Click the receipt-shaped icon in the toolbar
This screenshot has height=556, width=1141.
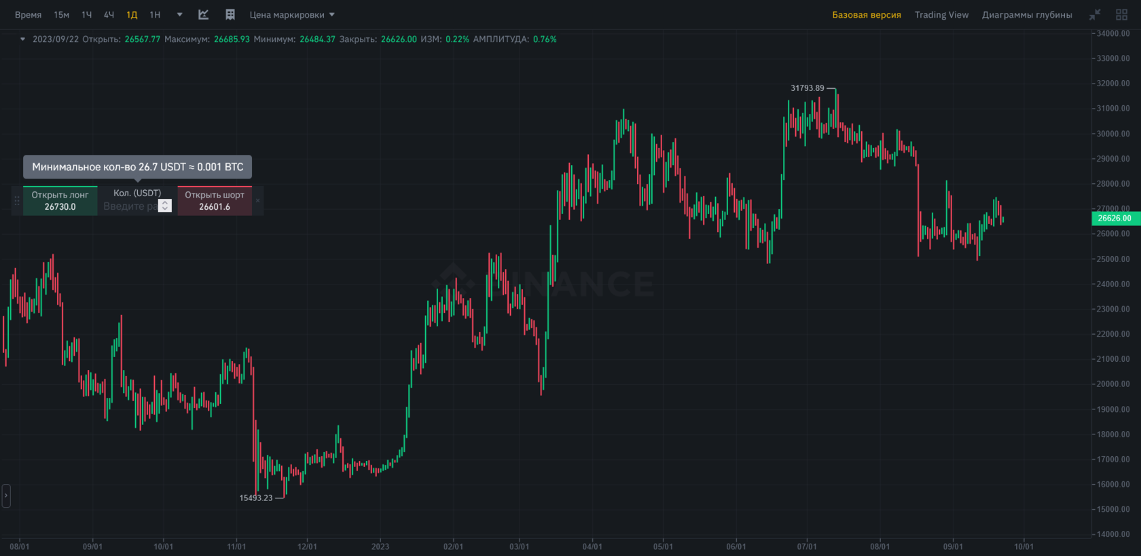coord(230,15)
